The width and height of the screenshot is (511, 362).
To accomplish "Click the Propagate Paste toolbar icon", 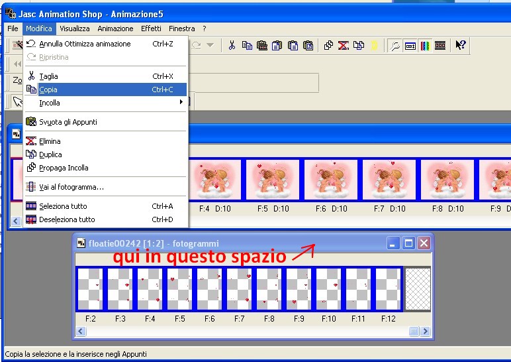I will click(x=328, y=45).
